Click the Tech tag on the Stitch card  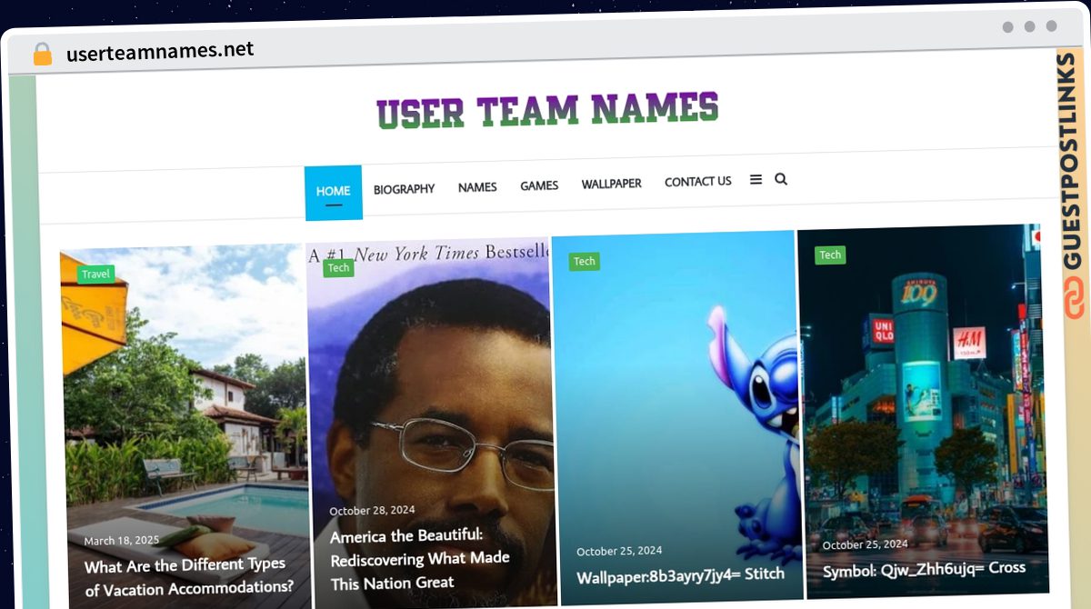point(585,262)
